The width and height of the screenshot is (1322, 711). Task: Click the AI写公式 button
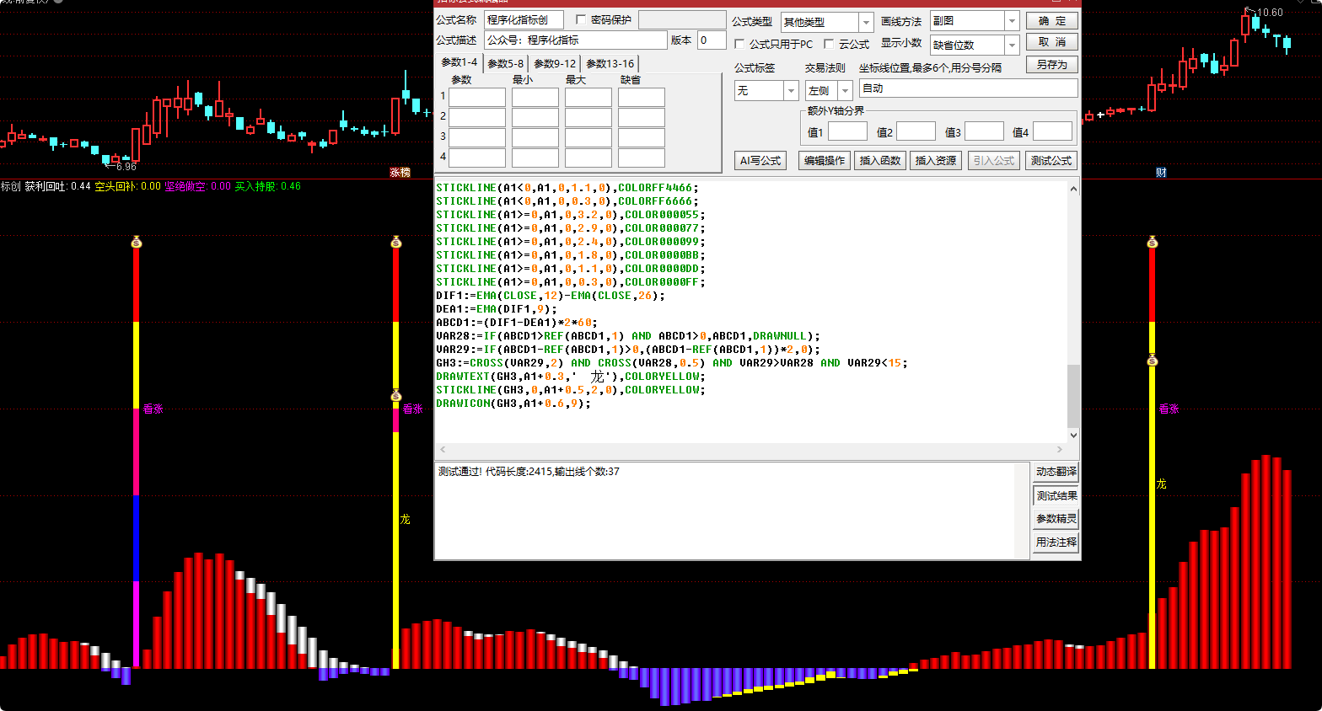[x=760, y=160]
